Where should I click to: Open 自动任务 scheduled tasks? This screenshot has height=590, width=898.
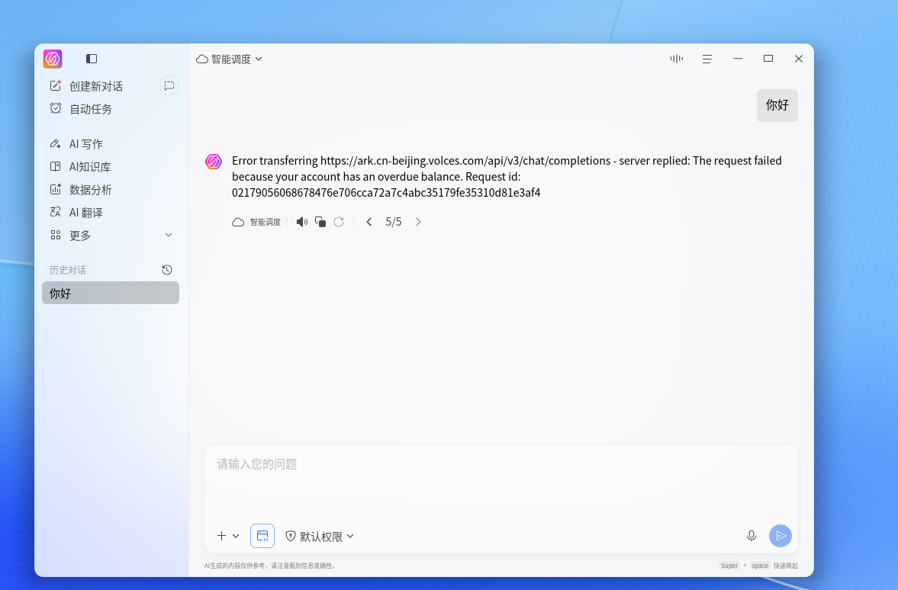[81, 109]
